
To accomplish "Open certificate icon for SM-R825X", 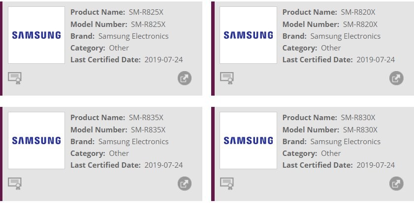I will pos(15,78).
